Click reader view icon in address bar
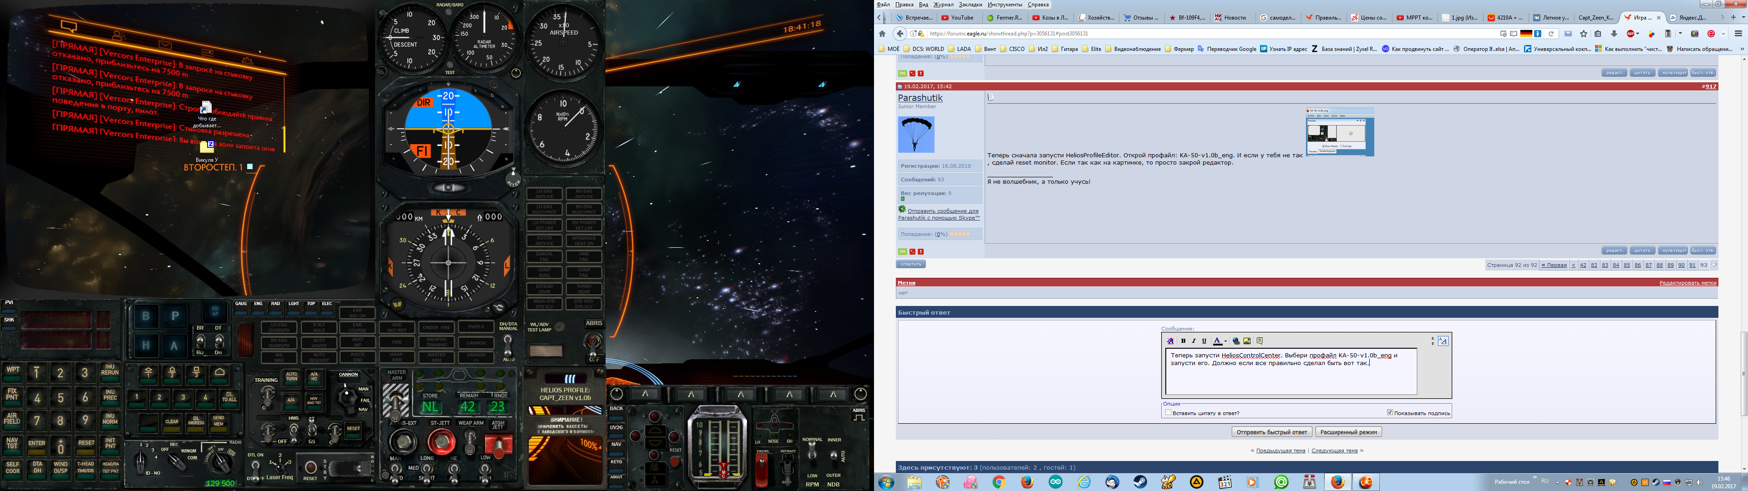Screen dimensions: 1748x491 (x=1514, y=33)
